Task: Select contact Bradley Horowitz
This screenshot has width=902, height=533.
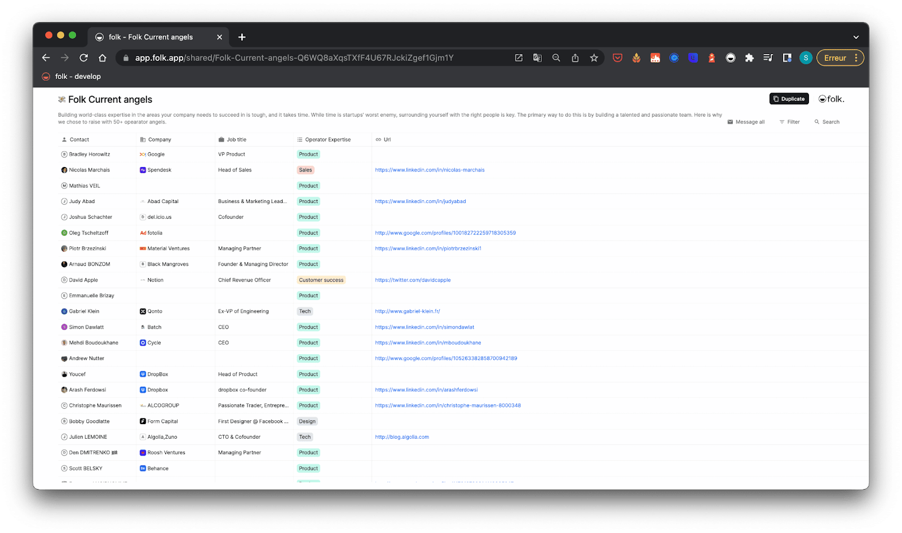Action: (90, 155)
